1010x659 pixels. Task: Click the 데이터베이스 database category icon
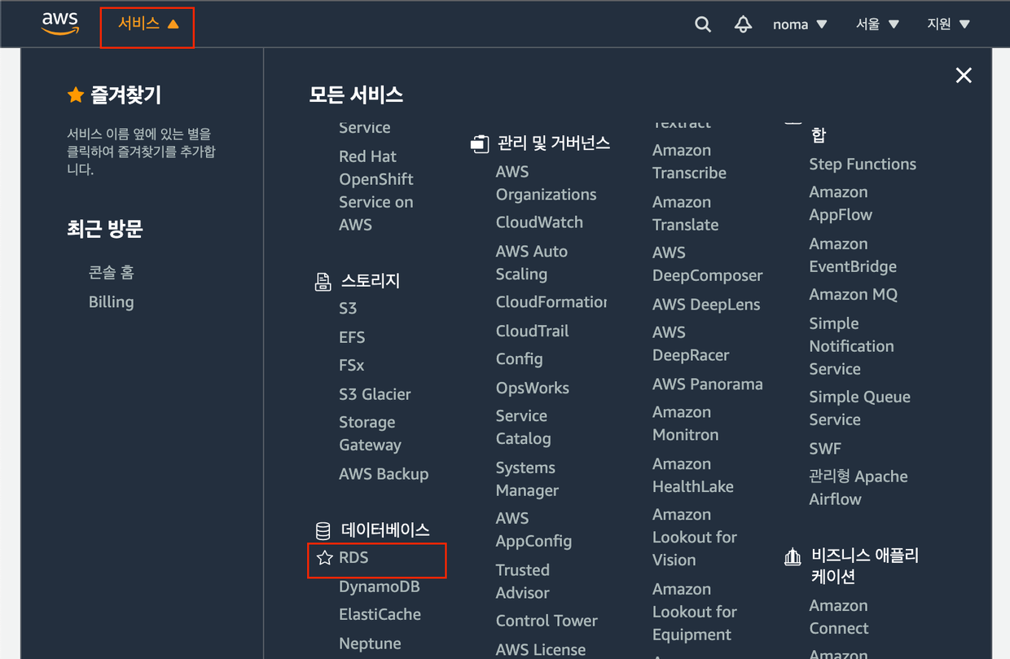pyautogui.click(x=323, y=529)
